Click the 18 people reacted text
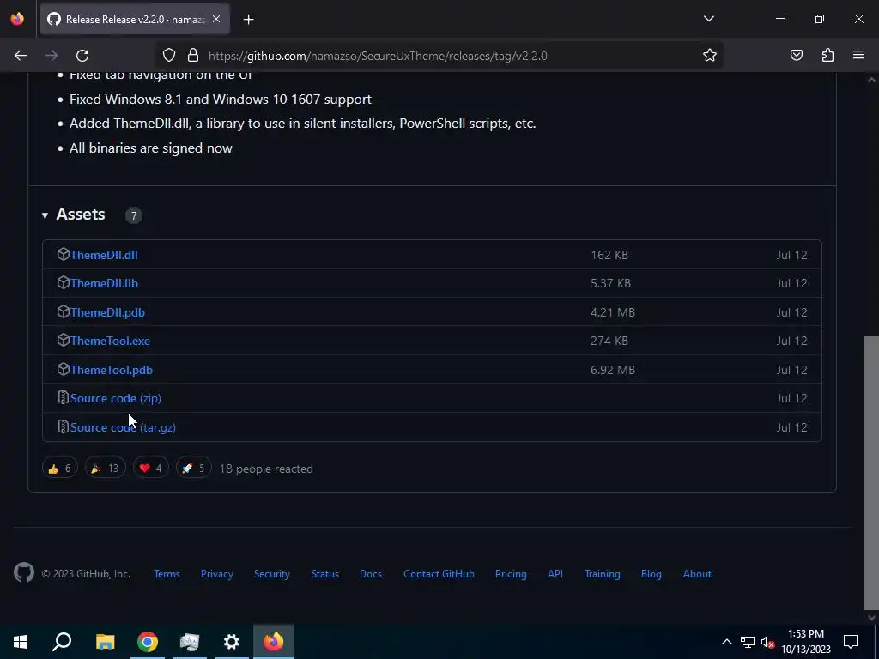879x659 pixels. (266, 469)
